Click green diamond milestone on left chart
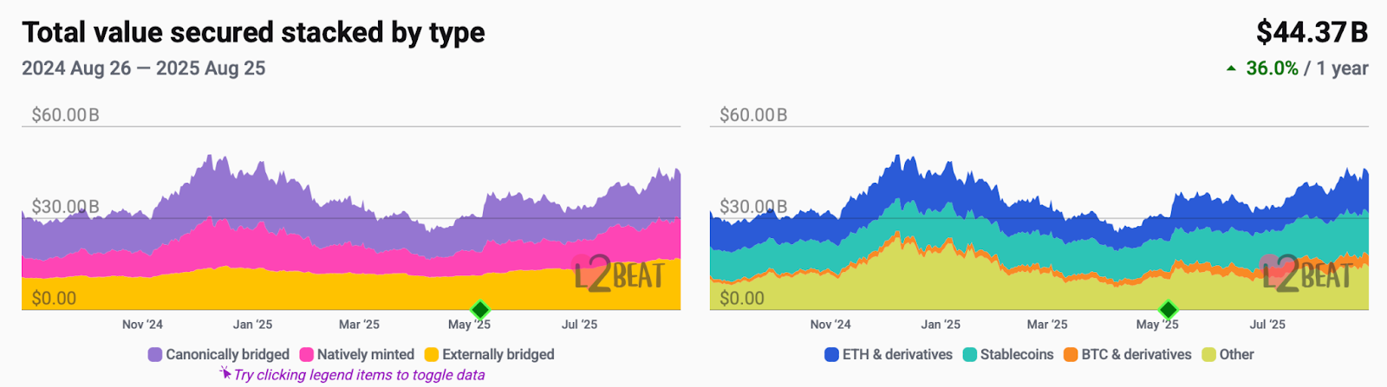The image size is (1387, 387). pyautogui.click(x=480, y=309)
